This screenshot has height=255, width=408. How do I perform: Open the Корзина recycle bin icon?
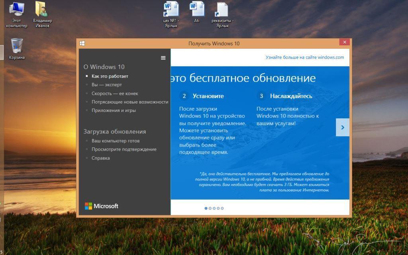click(x=17, y=47)
